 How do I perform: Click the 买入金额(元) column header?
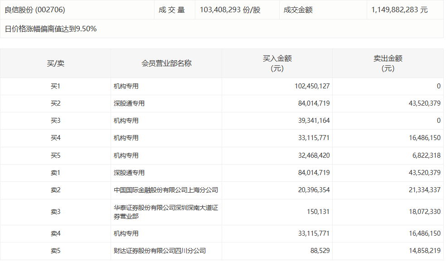(x=277, y=63)
